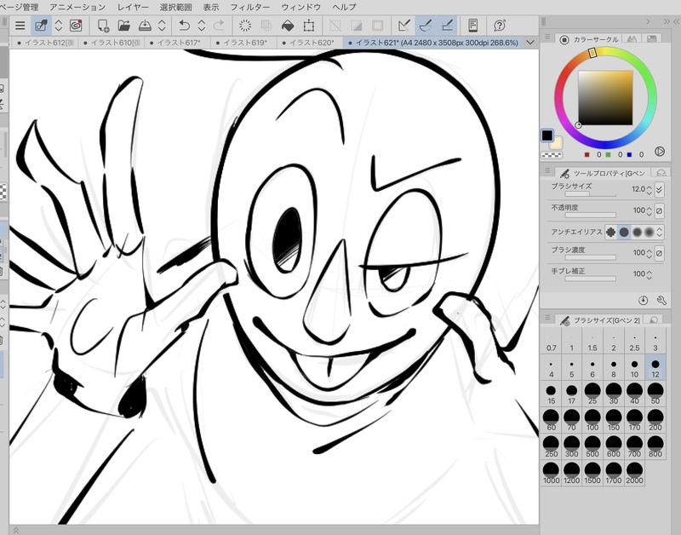
Task: Click the Save icon in the toolbar
Action: [x=146, y=26]
